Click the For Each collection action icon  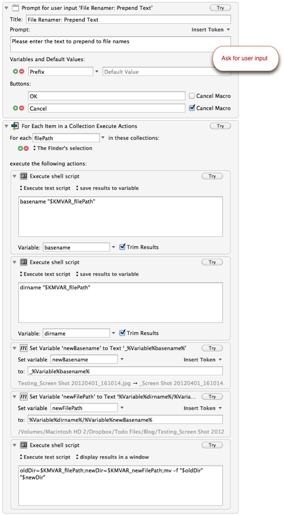click(15, 126)
